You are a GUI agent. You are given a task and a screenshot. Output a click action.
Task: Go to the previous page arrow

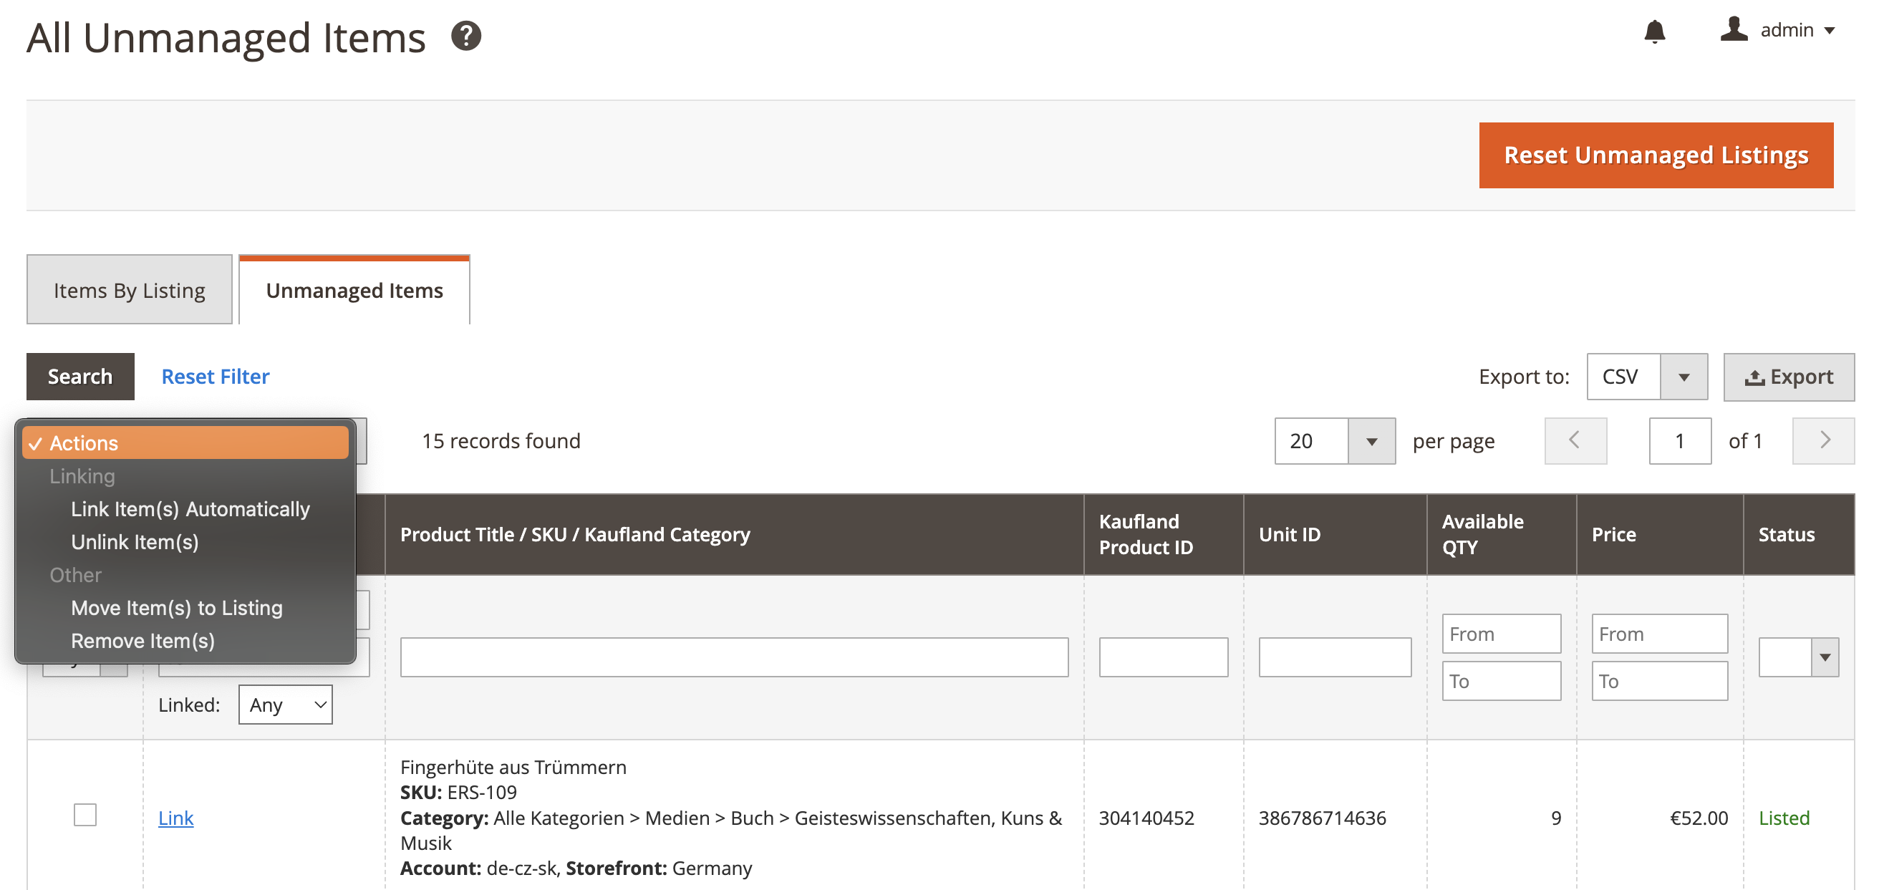pos(1575,440)
